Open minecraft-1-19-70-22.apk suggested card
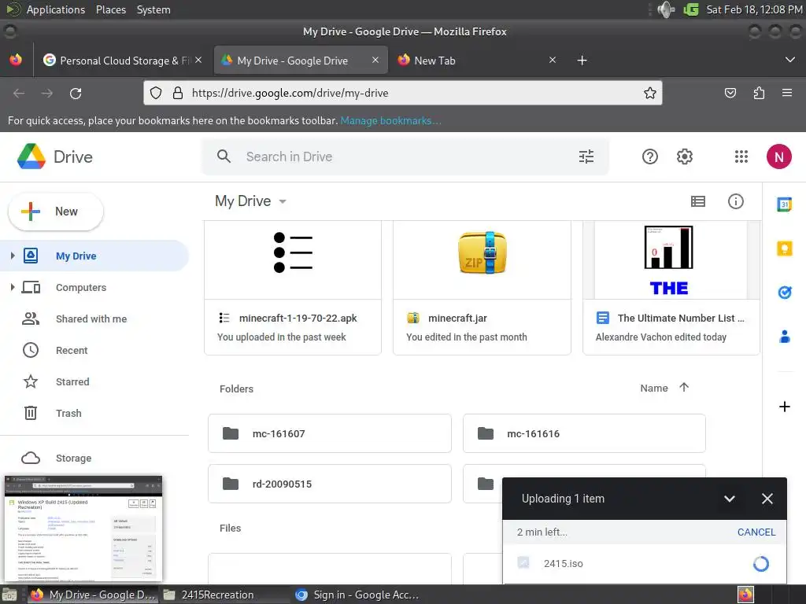 tap(293, 288)
